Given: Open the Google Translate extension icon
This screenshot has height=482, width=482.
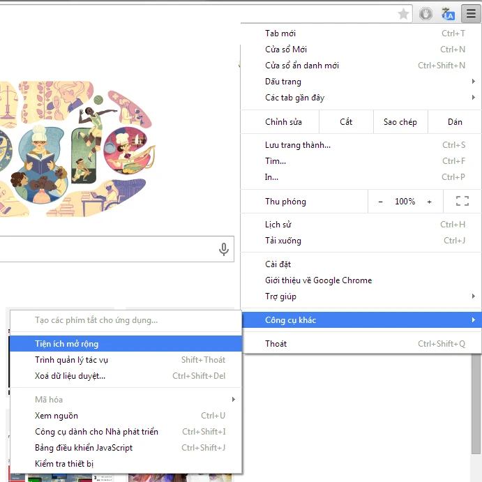Looking at the screenshot, I should pos(448,14).
